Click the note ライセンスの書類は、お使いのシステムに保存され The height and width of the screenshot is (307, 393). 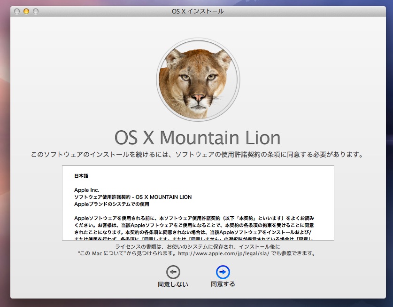point(198,246)
